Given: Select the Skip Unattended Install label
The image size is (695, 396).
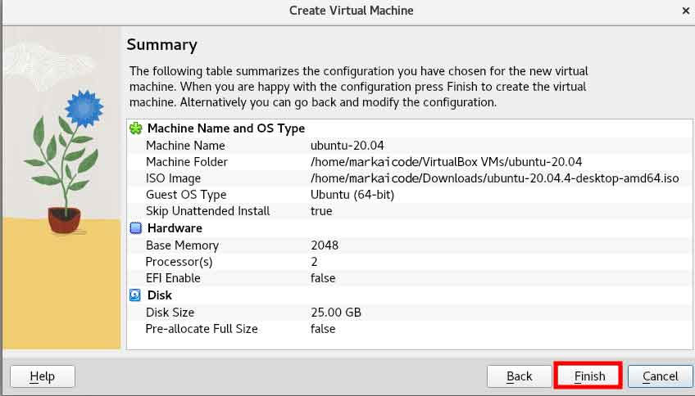Looking at the screenshot, I should point(208,211).
